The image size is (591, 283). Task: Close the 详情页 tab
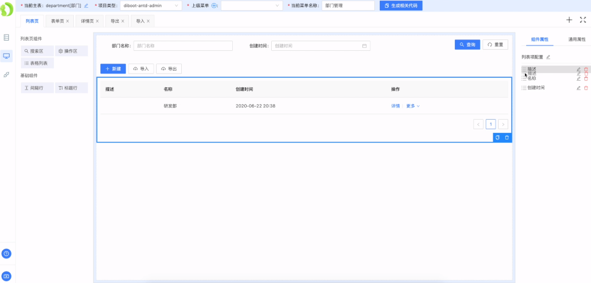pos(98,21)
